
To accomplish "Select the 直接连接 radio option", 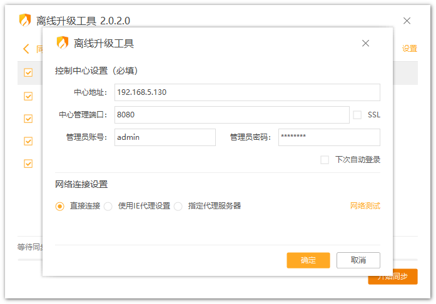I will tap(60, 206).
